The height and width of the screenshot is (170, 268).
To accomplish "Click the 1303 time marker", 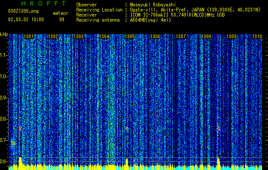I will tap(78, 36).
